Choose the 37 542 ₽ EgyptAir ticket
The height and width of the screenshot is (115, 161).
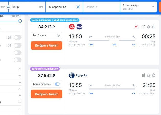(47, 94)
